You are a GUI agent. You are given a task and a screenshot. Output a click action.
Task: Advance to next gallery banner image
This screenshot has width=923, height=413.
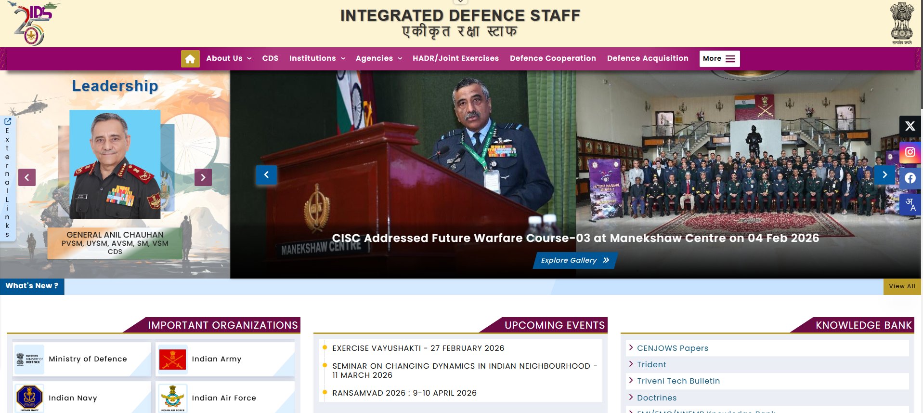coord(884,175)
